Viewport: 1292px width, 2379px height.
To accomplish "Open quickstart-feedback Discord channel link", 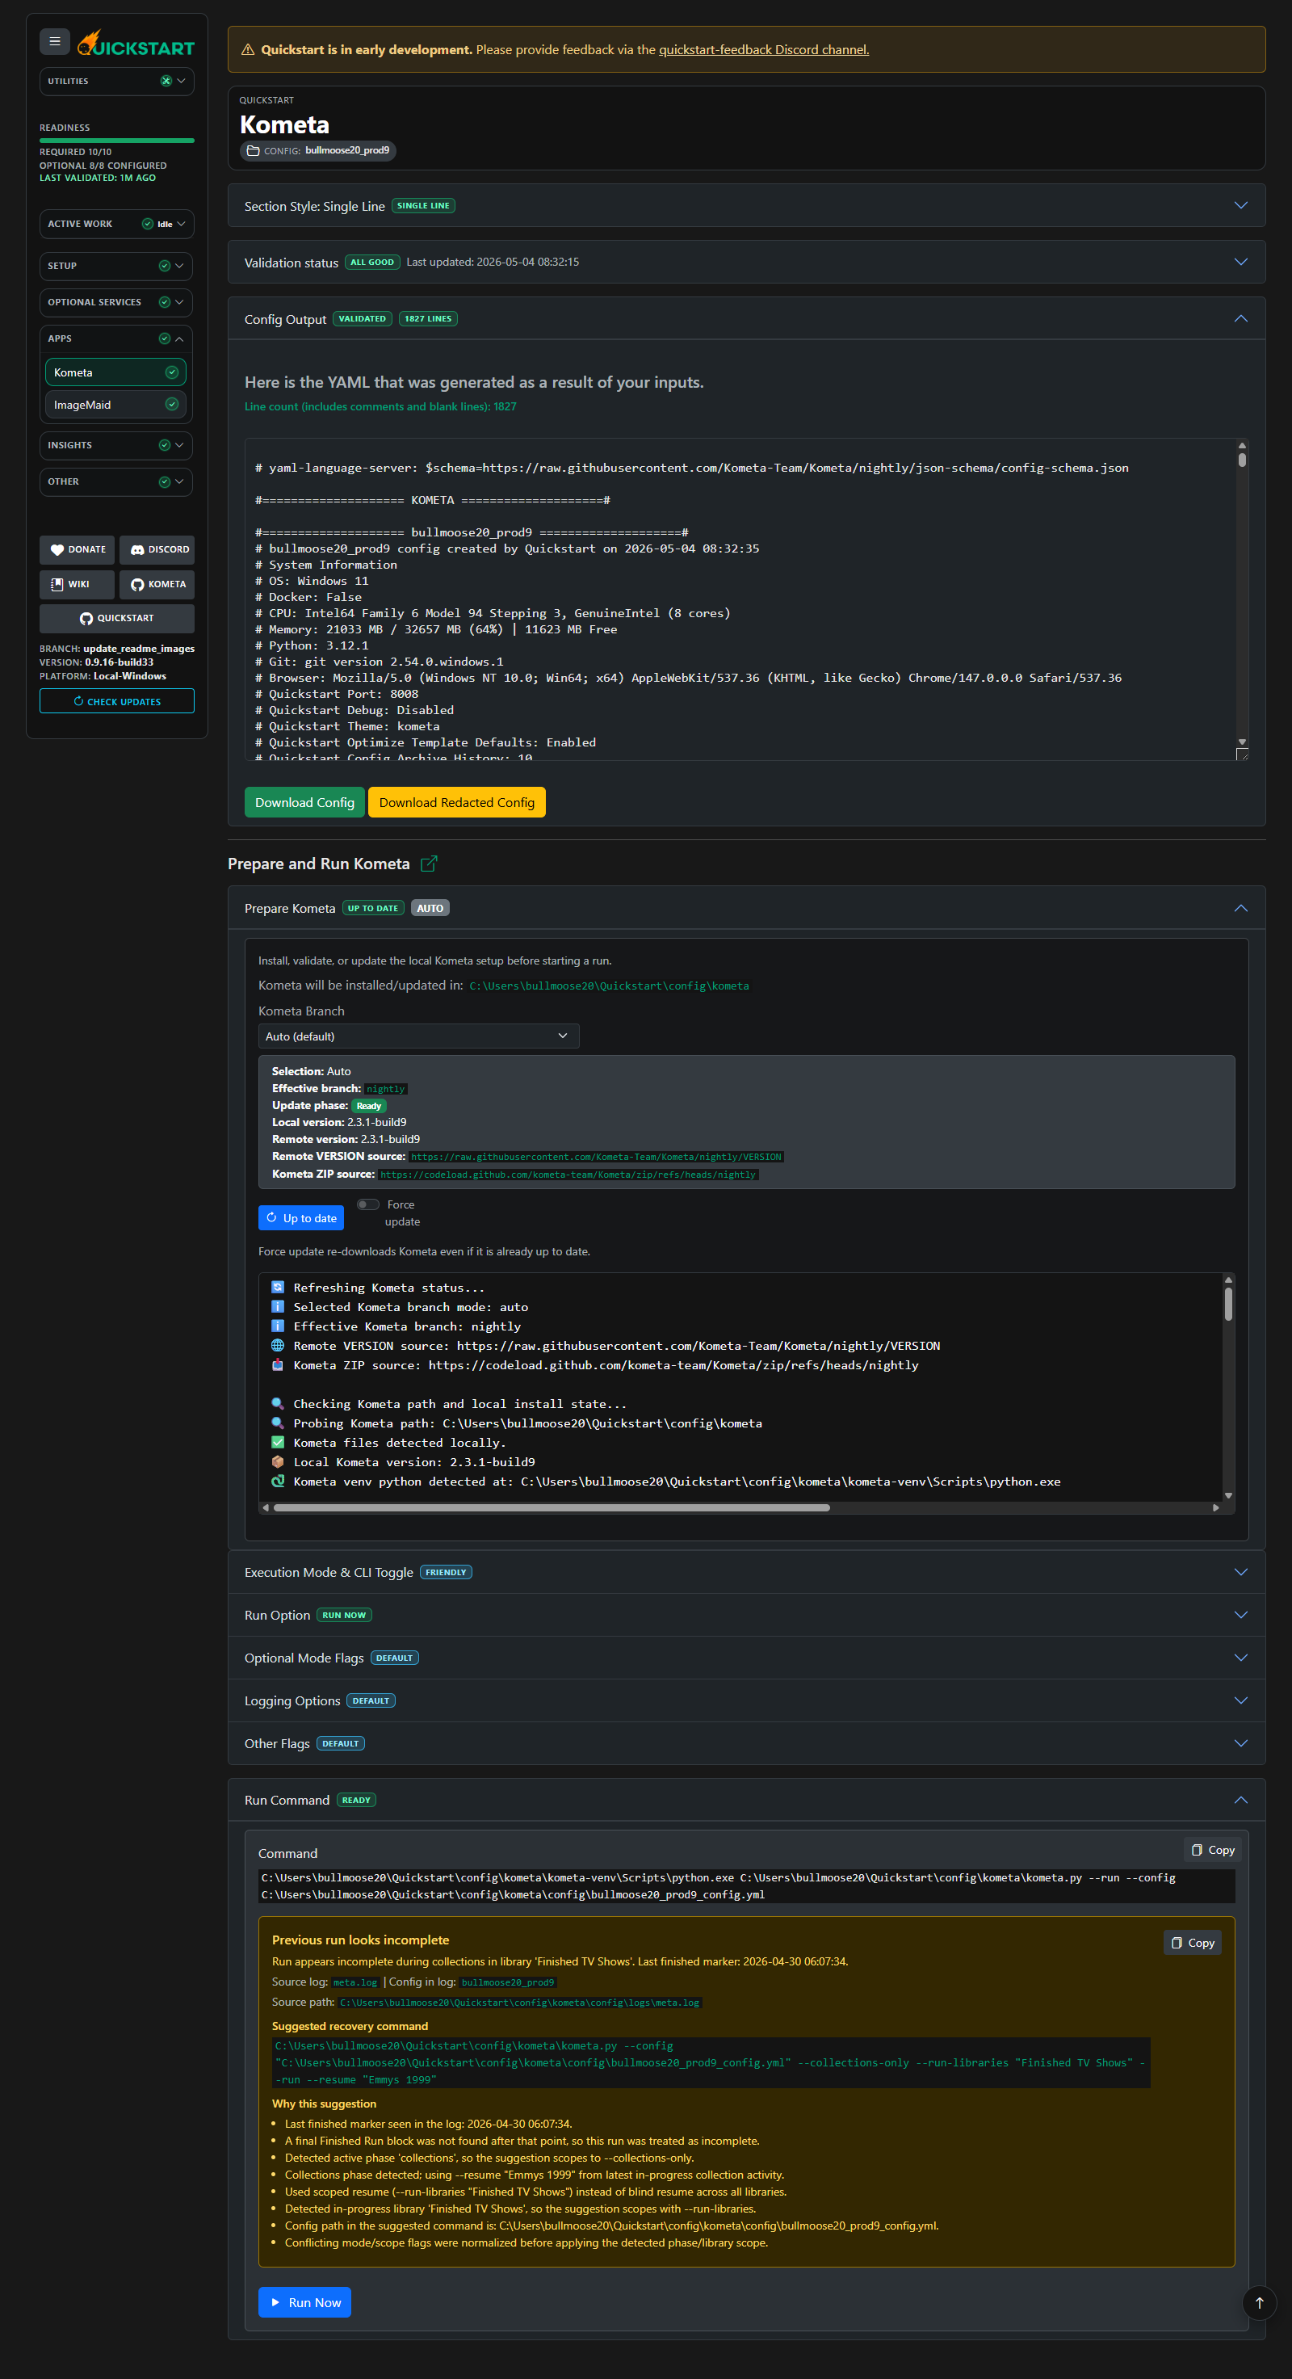I will click(x=763, y=50).
